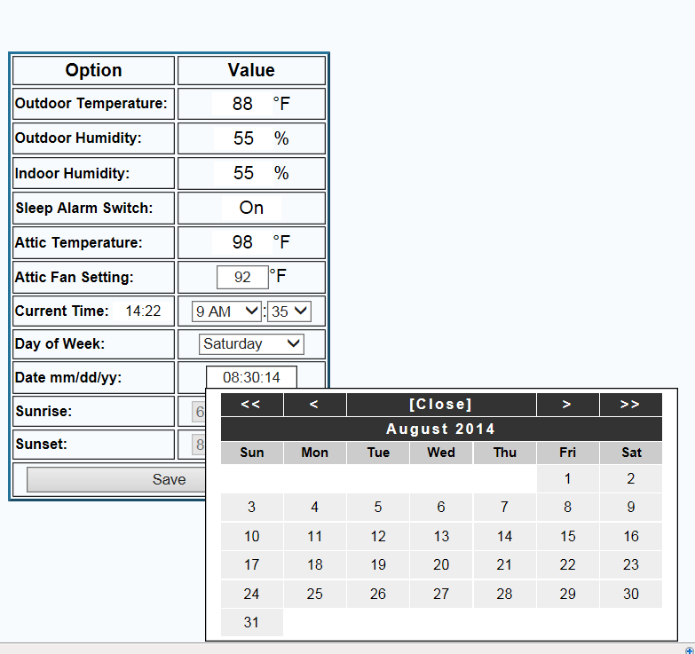Viewport: 695px width, 654px height.
Task: Go to previous month in calendar
Action: click(x=314, y=405)
